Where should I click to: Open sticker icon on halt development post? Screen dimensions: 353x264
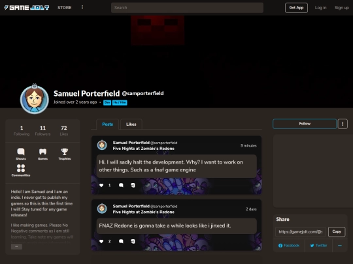click(x=133, y=185)
